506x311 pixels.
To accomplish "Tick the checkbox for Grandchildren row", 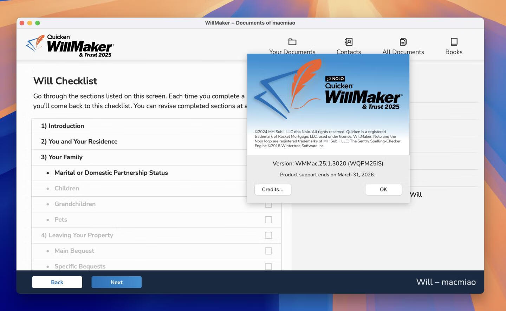I will click(268, 205).
